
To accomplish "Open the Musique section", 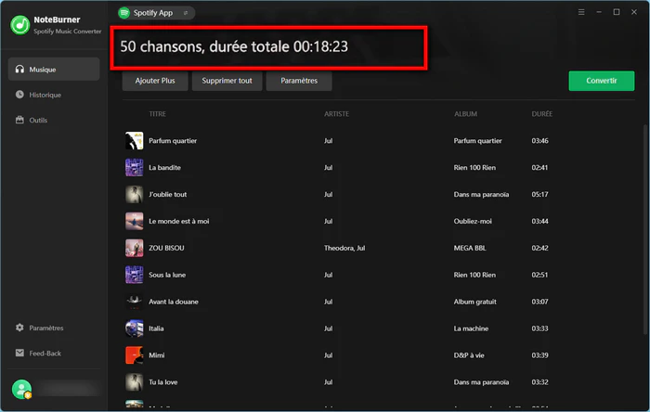I will click(x=54, y=70).
